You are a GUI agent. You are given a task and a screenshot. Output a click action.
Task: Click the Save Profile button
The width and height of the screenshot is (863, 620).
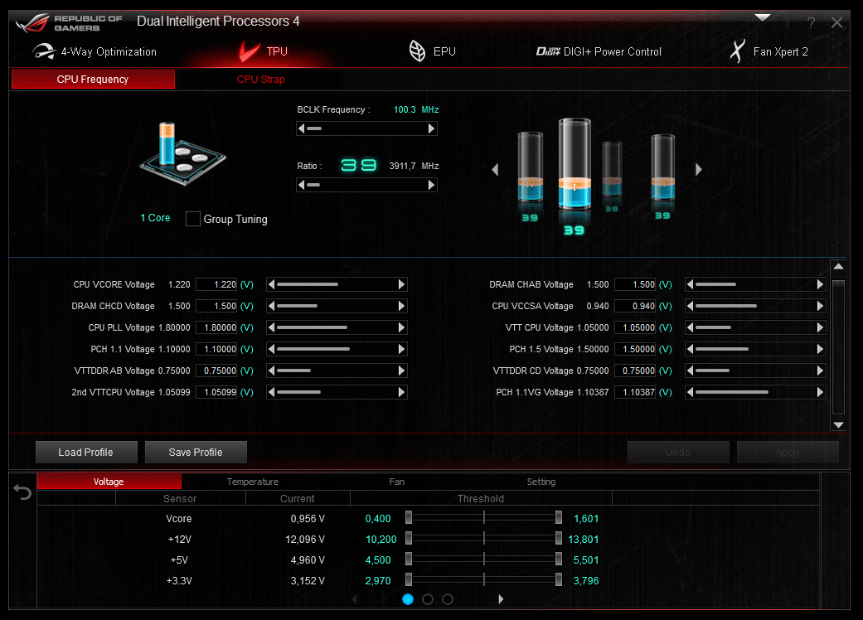click(x=196, y=452)
